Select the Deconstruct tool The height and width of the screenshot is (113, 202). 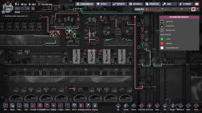click(180, 106)
